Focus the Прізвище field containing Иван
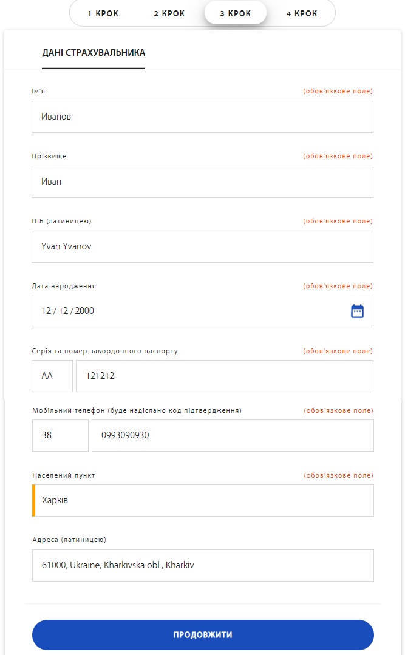 click(202, 182)
